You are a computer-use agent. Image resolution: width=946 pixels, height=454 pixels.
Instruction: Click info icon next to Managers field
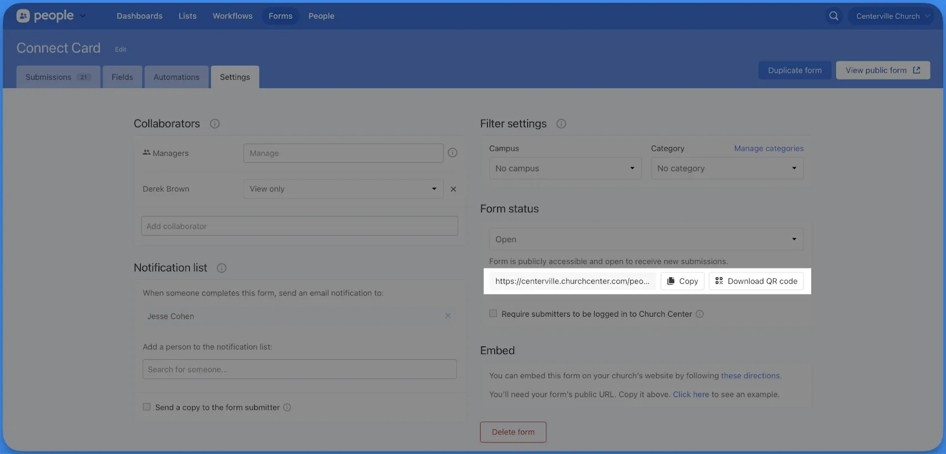(x=452, y=153)
